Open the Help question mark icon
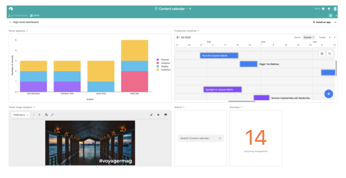The height and width of the screenshot is (178, 346). 323,9
